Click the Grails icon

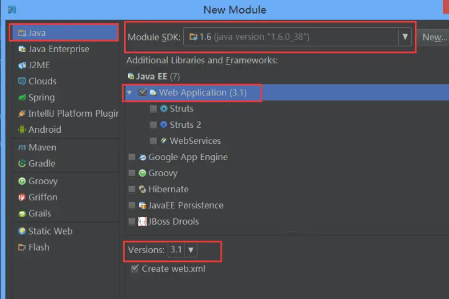[x=22, y=213]
